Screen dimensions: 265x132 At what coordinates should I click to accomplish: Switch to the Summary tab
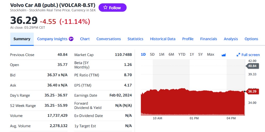[22, 39]
